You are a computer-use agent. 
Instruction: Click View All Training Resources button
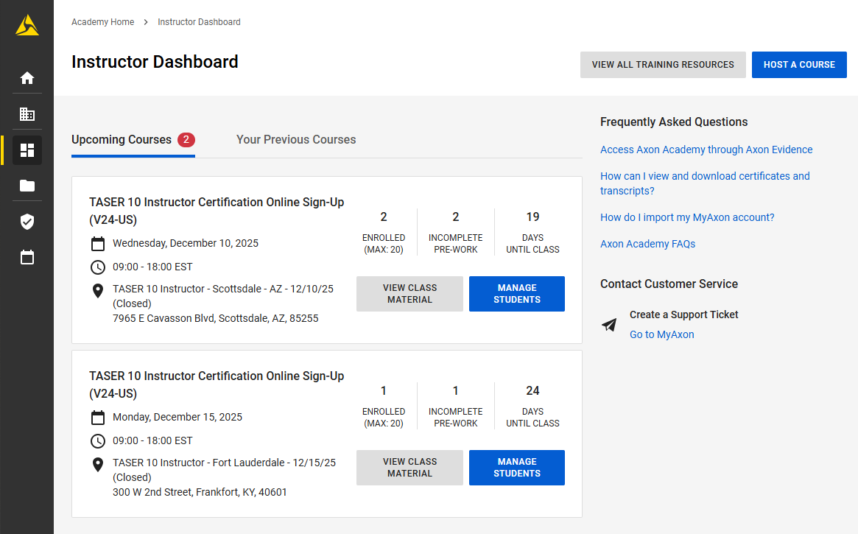(663, 65)
